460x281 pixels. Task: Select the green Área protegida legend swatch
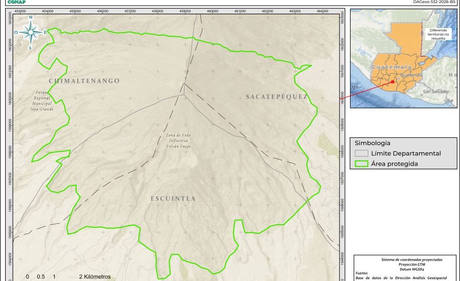361,164
